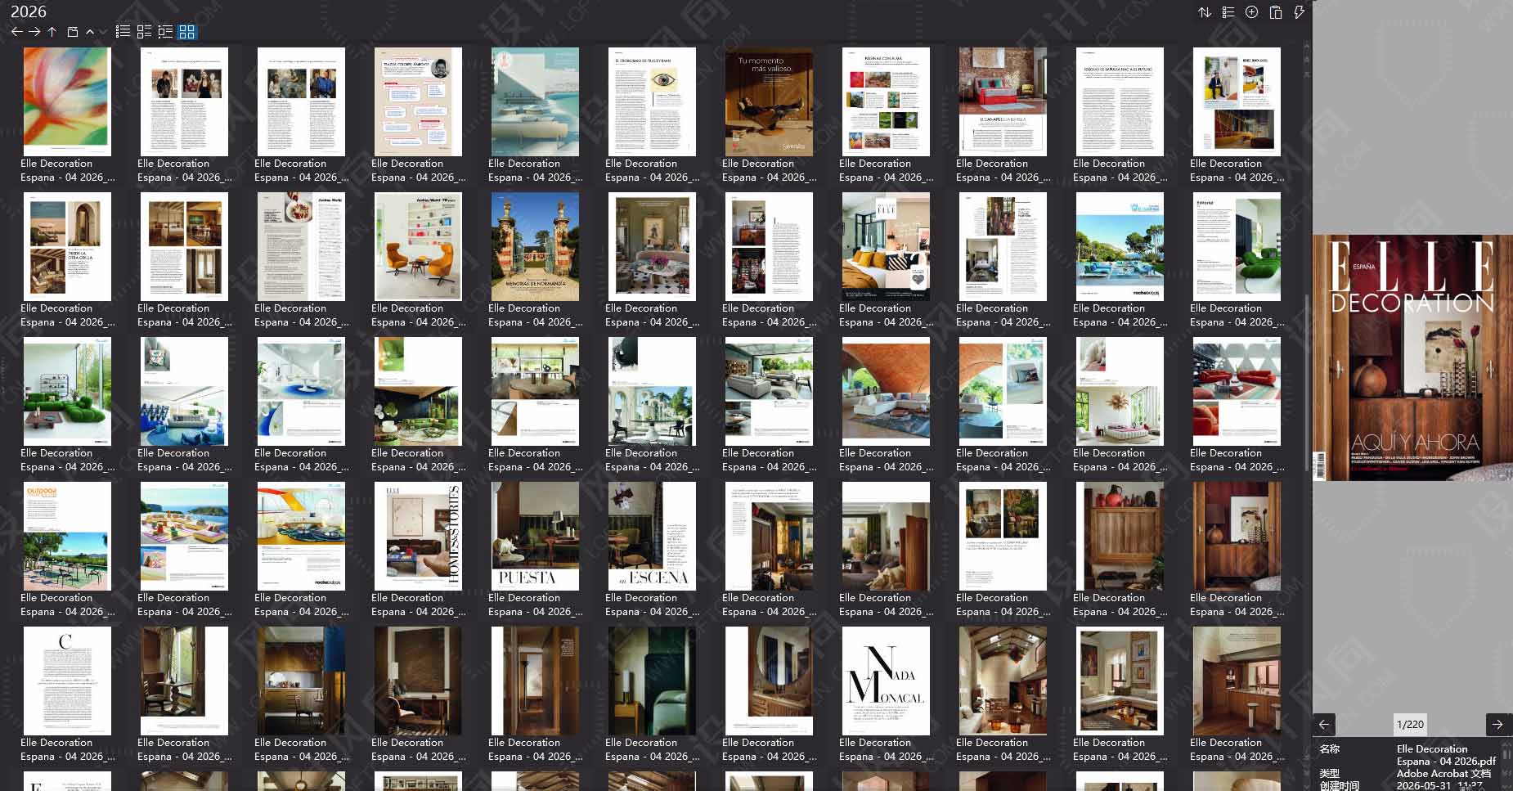Go back using the left arrow

16,32
